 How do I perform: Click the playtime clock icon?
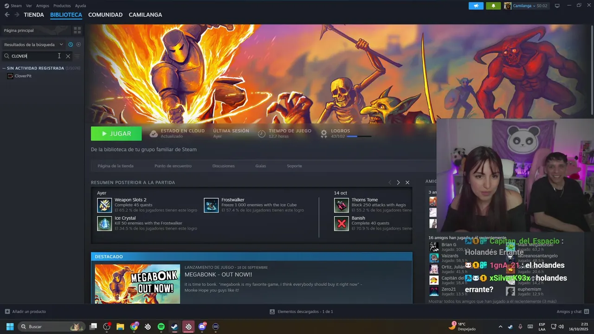click(x=262, y=134)
